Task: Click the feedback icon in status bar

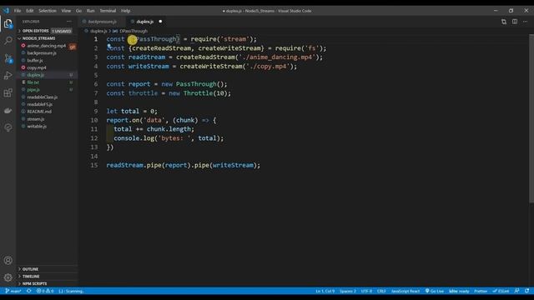Action: (x=516, y=291)
